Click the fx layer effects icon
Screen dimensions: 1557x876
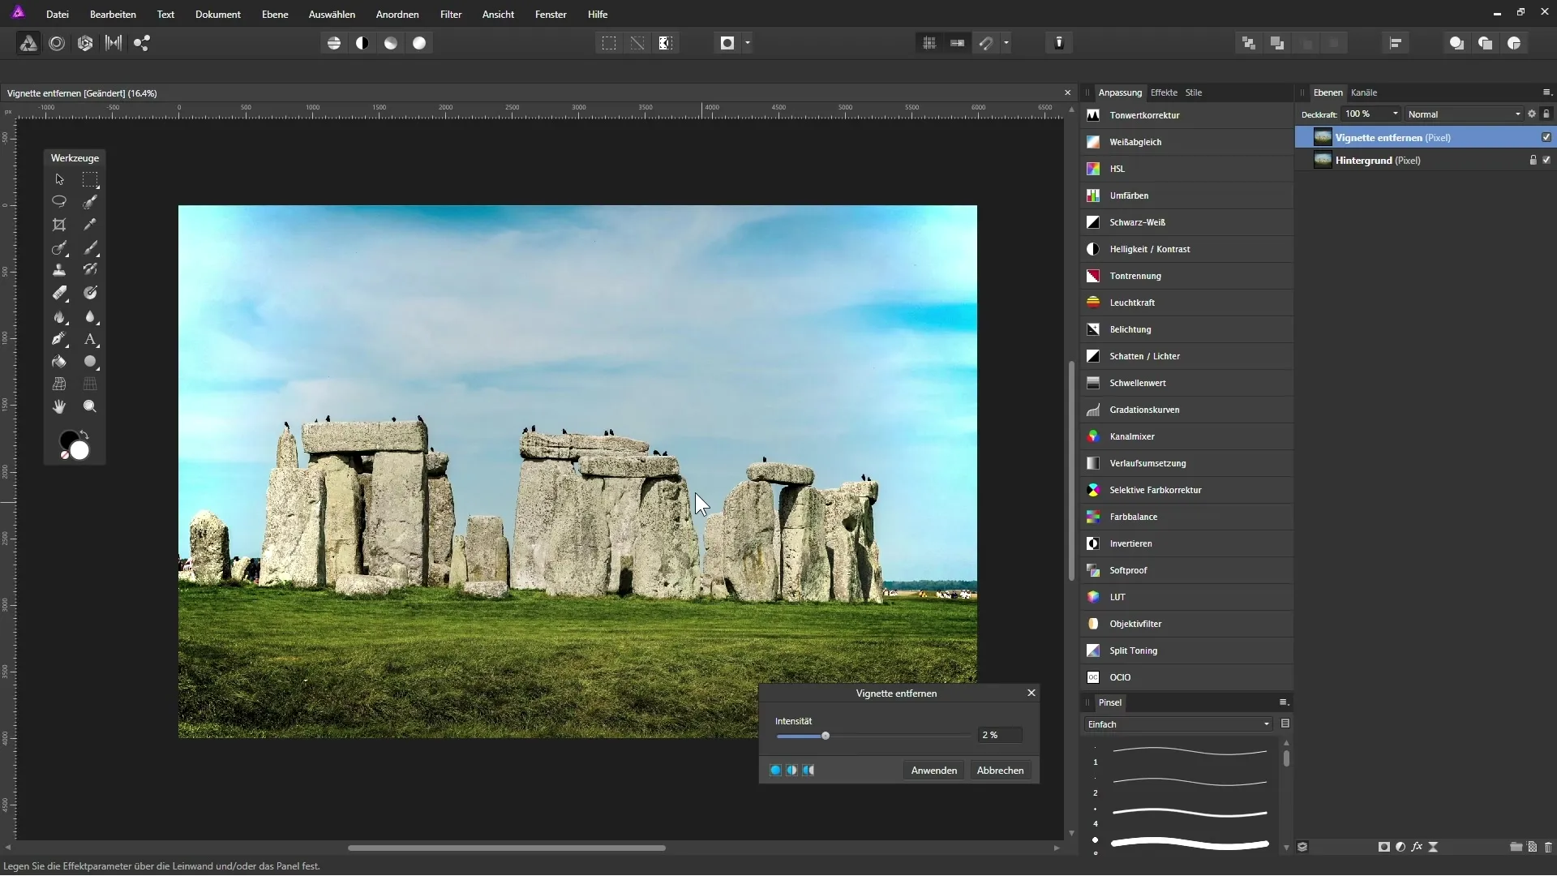pyautogui.click(x=1417, y=847)
